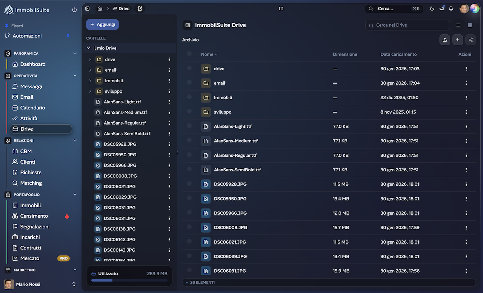
Task: Open the announcements megaphone icon
Action: 441,9
